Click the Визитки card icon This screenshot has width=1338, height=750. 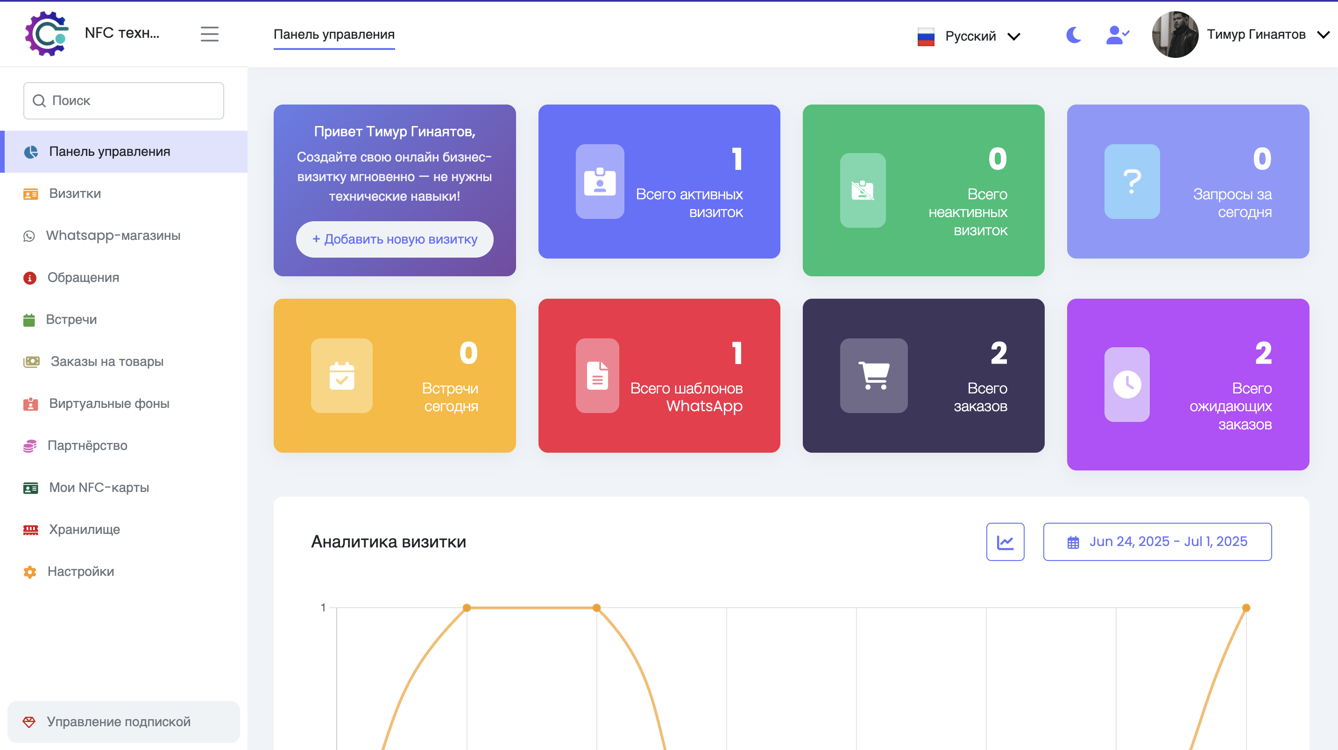31,194
